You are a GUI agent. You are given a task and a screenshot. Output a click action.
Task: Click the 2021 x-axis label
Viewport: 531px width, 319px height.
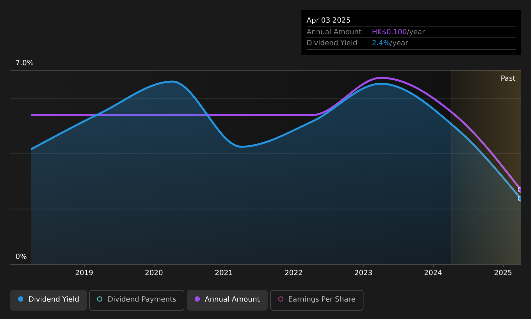[224, 273]
